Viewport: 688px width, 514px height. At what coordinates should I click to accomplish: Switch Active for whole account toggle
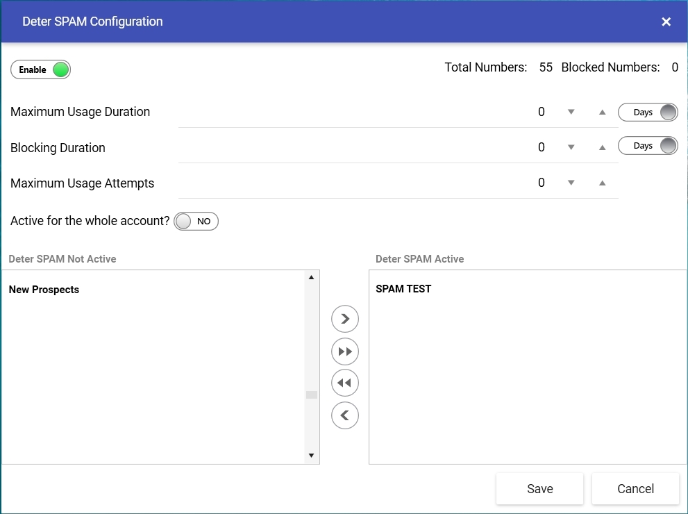(x=196, y=221)
